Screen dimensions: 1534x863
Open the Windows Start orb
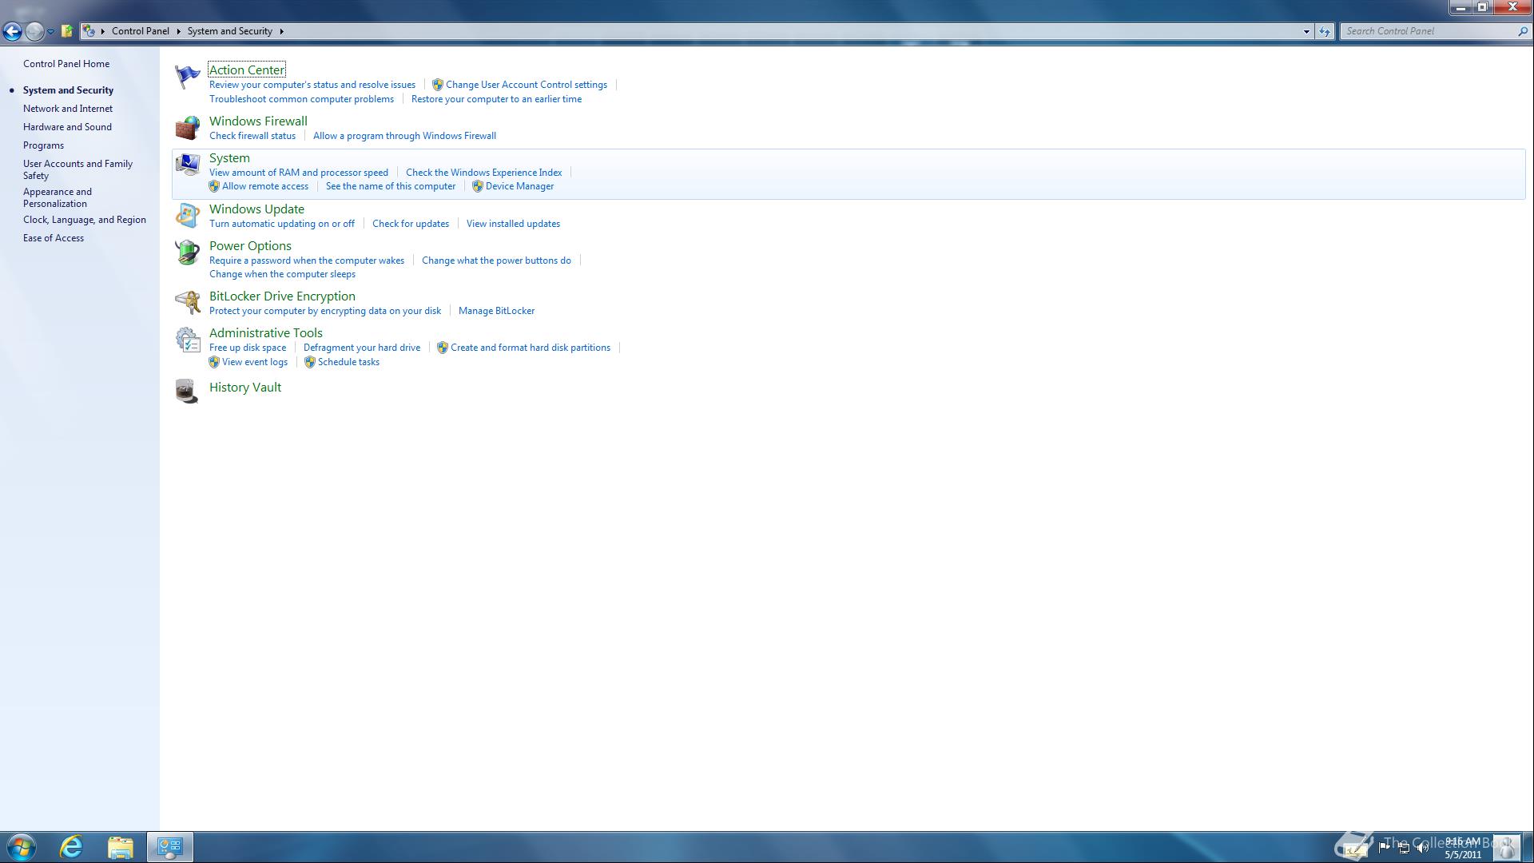pyautogui.click(x=22, y=847)
